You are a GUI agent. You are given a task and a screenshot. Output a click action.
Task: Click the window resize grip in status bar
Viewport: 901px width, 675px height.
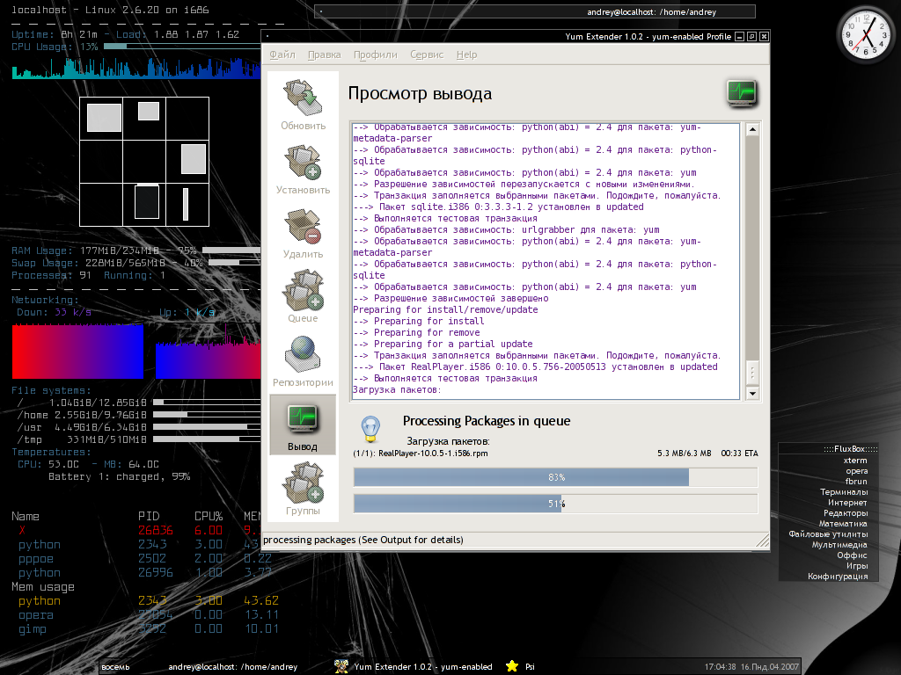pos(763,541)
